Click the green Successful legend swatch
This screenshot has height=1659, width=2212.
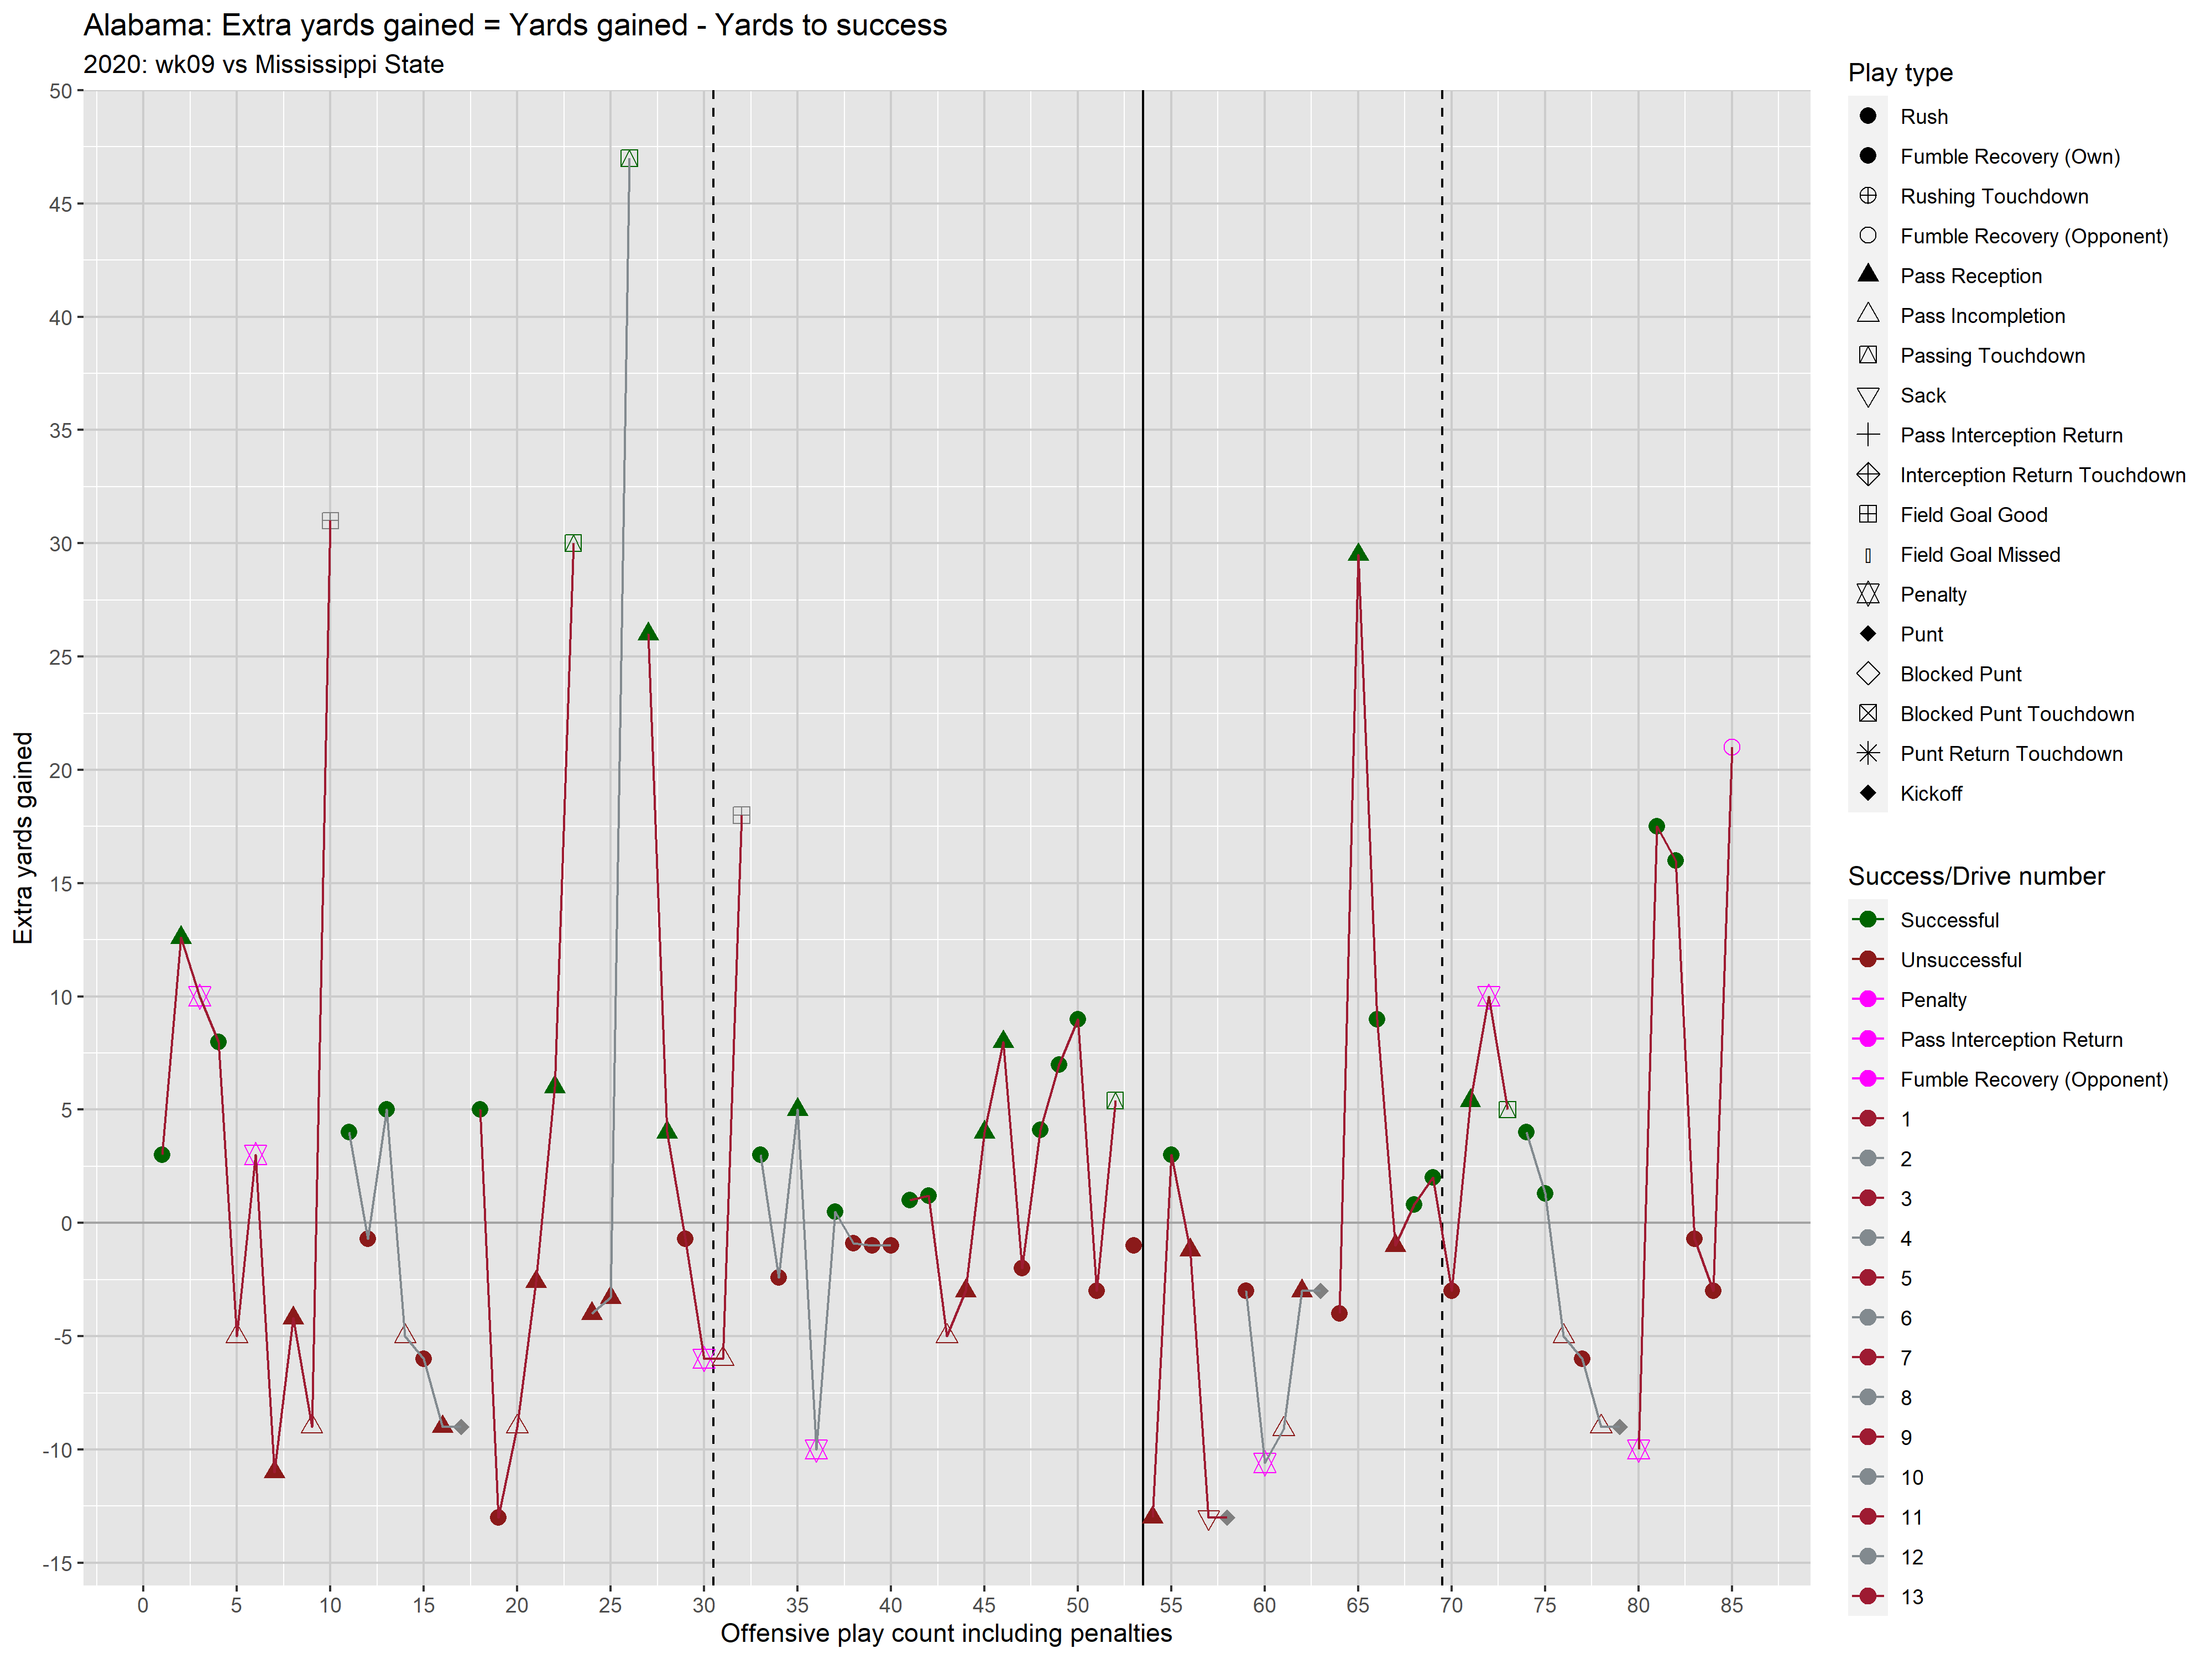1867,919
